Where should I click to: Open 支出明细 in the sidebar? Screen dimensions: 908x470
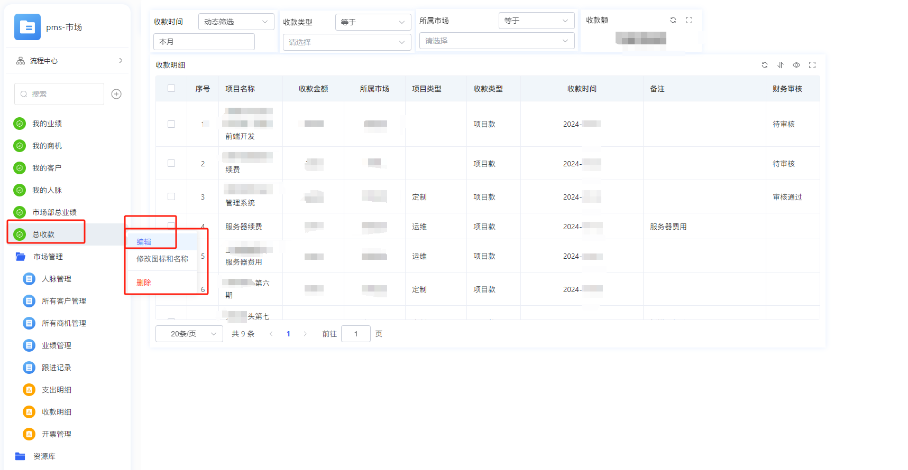(56, 390)
